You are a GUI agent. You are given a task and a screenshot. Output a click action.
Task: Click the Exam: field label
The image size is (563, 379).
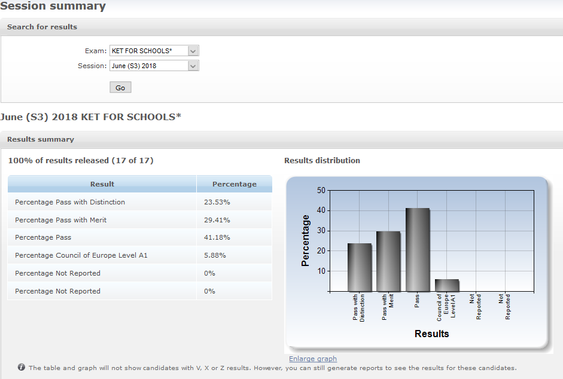(96, 51)
